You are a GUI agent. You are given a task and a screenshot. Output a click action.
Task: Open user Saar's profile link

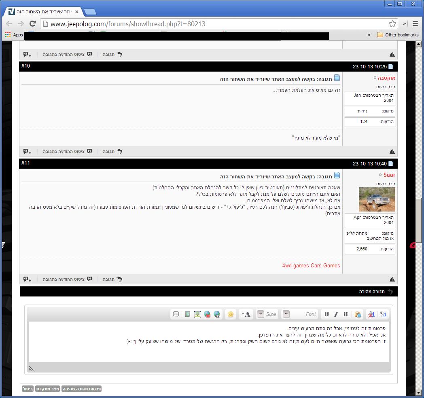click(x=389, y=175)
